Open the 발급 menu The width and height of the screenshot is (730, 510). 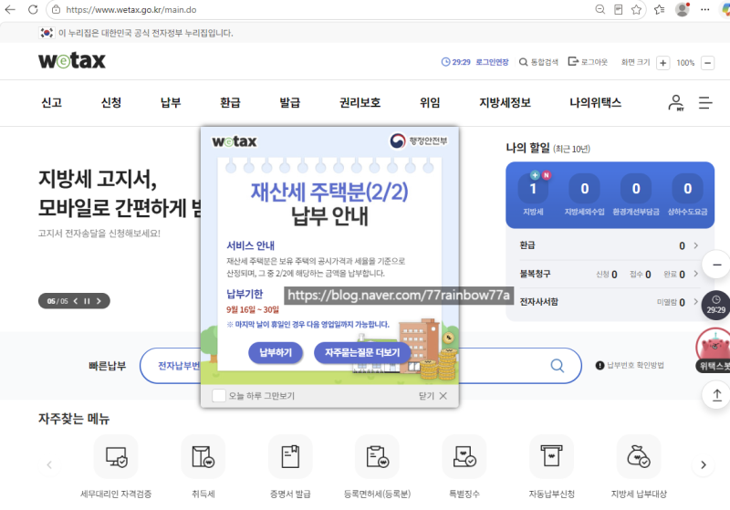point(290,102)
